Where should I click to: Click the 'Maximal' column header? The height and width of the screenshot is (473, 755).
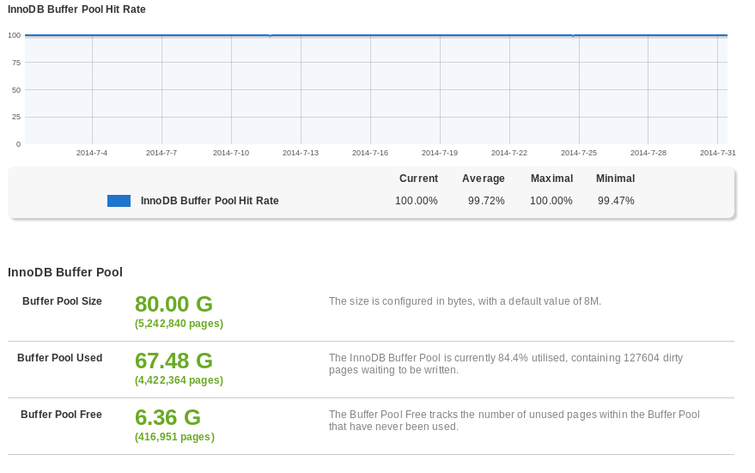pyautogui.click(x=551, y=179)
